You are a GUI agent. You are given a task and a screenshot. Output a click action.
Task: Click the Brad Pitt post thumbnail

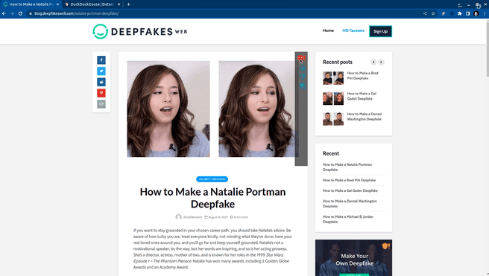pos(333,78)
